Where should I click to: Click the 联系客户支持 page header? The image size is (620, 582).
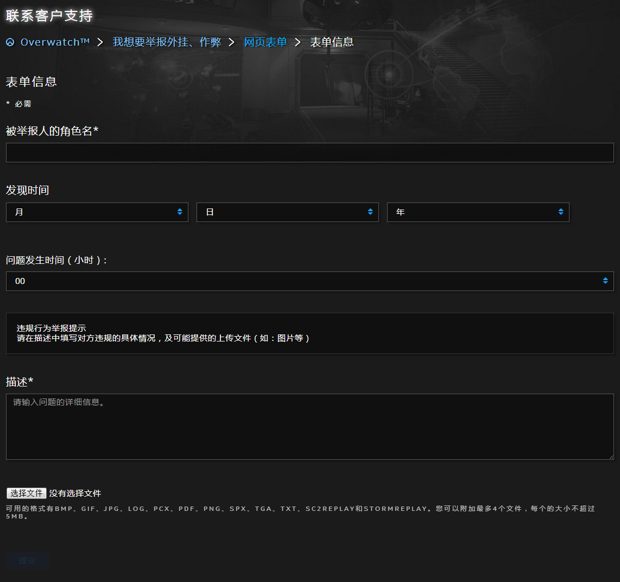(x=49, y=17)
